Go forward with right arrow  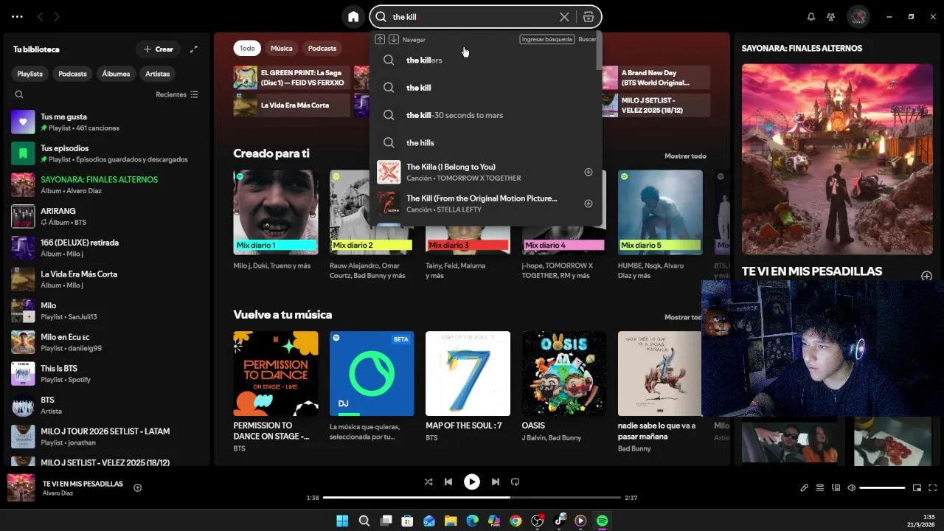click(x=57, y=16)
